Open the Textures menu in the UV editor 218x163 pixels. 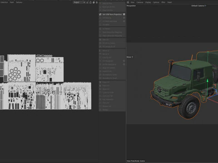[x=19, y=2]
